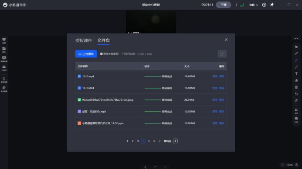Viewport: 302px width, 169px height.
Task: View supported courseware types info
Action: (109, 54)
